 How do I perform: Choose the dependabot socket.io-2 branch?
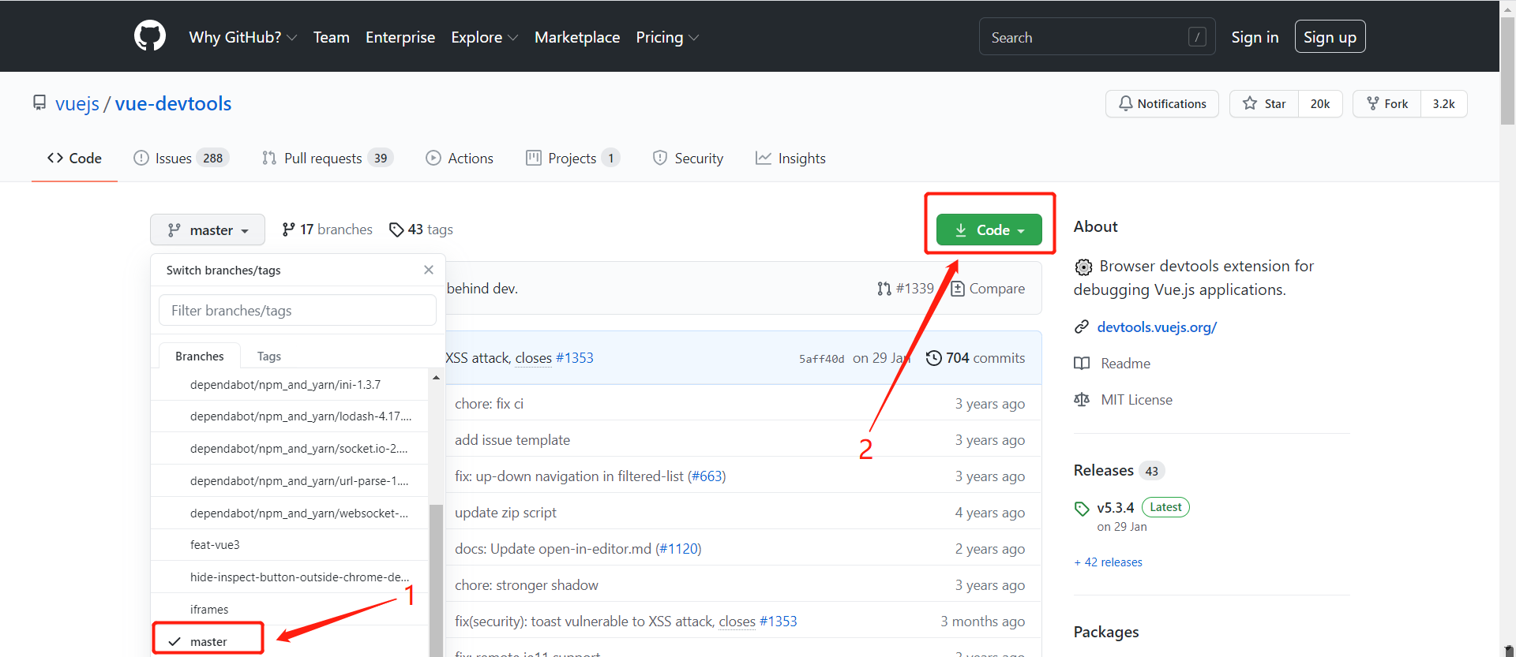point(290,448)
